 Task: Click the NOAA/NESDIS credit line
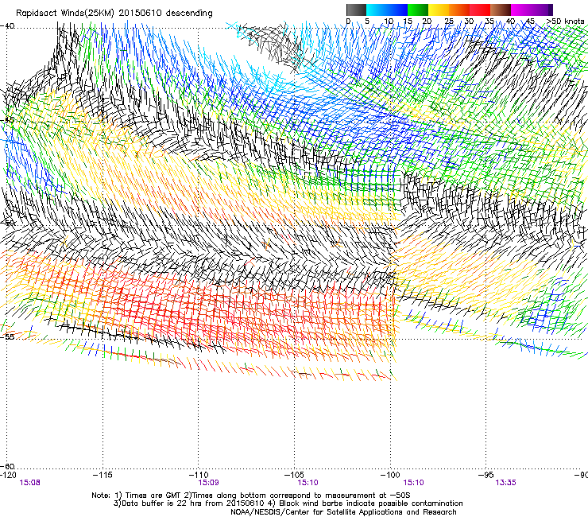pos(343,512)
